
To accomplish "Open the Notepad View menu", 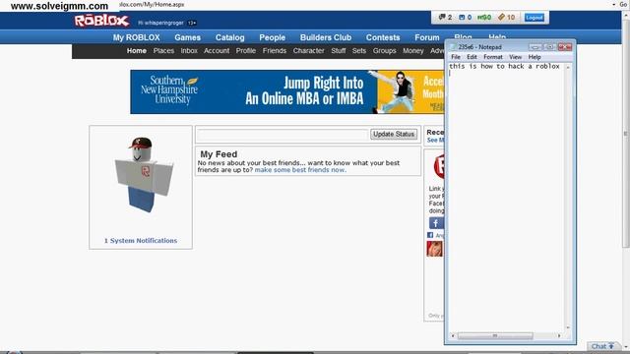I will tap(515, 57).
